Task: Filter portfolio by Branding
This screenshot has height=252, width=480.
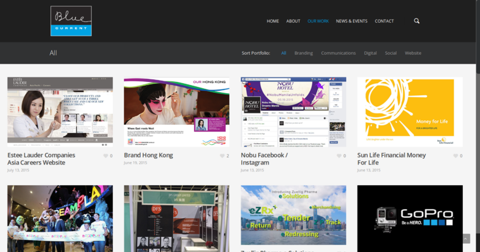Action: pyautogui.click(x=304, y=53)
